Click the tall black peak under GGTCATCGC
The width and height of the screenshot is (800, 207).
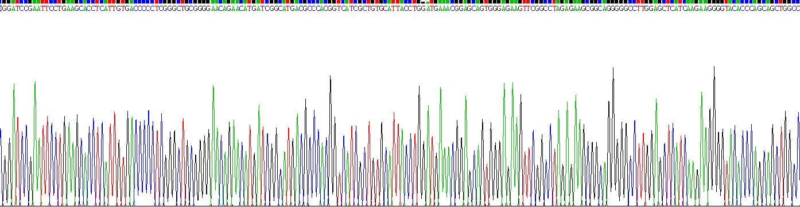331,140
